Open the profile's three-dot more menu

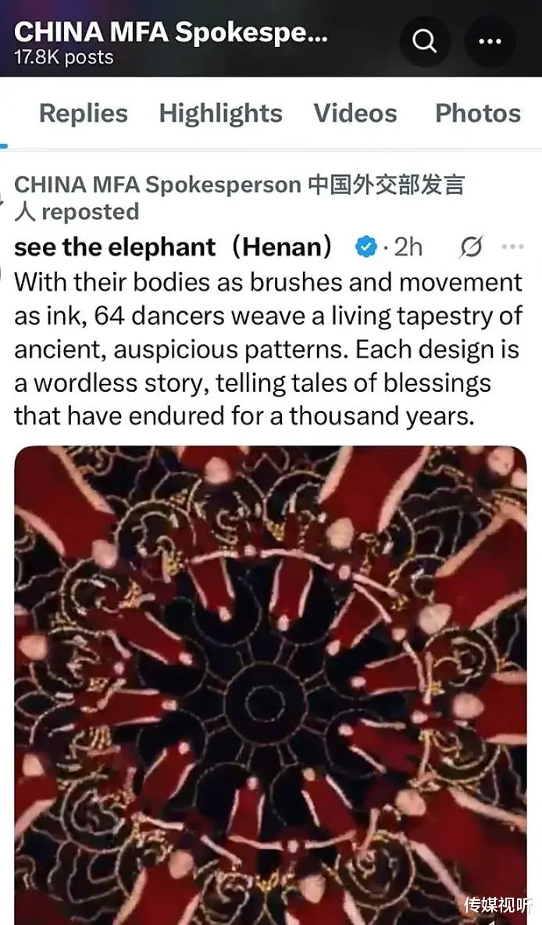[490, 40]
